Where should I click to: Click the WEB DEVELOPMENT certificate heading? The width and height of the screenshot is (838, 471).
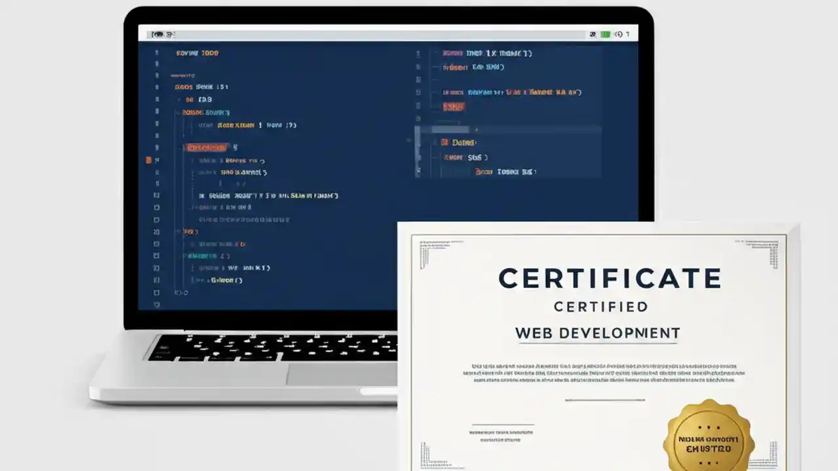(x=597, y=333)
